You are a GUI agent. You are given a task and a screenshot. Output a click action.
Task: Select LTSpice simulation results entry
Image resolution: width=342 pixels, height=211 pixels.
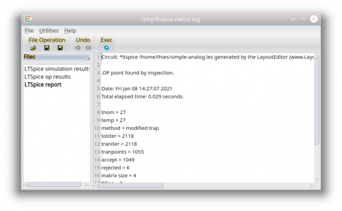coord(57,69)
